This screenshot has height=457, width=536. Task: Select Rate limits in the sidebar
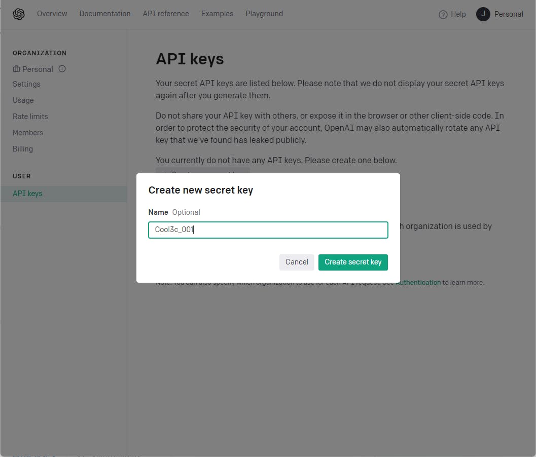[x=30, y=117]
